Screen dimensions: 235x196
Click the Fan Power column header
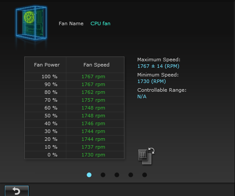coord(47,65)
